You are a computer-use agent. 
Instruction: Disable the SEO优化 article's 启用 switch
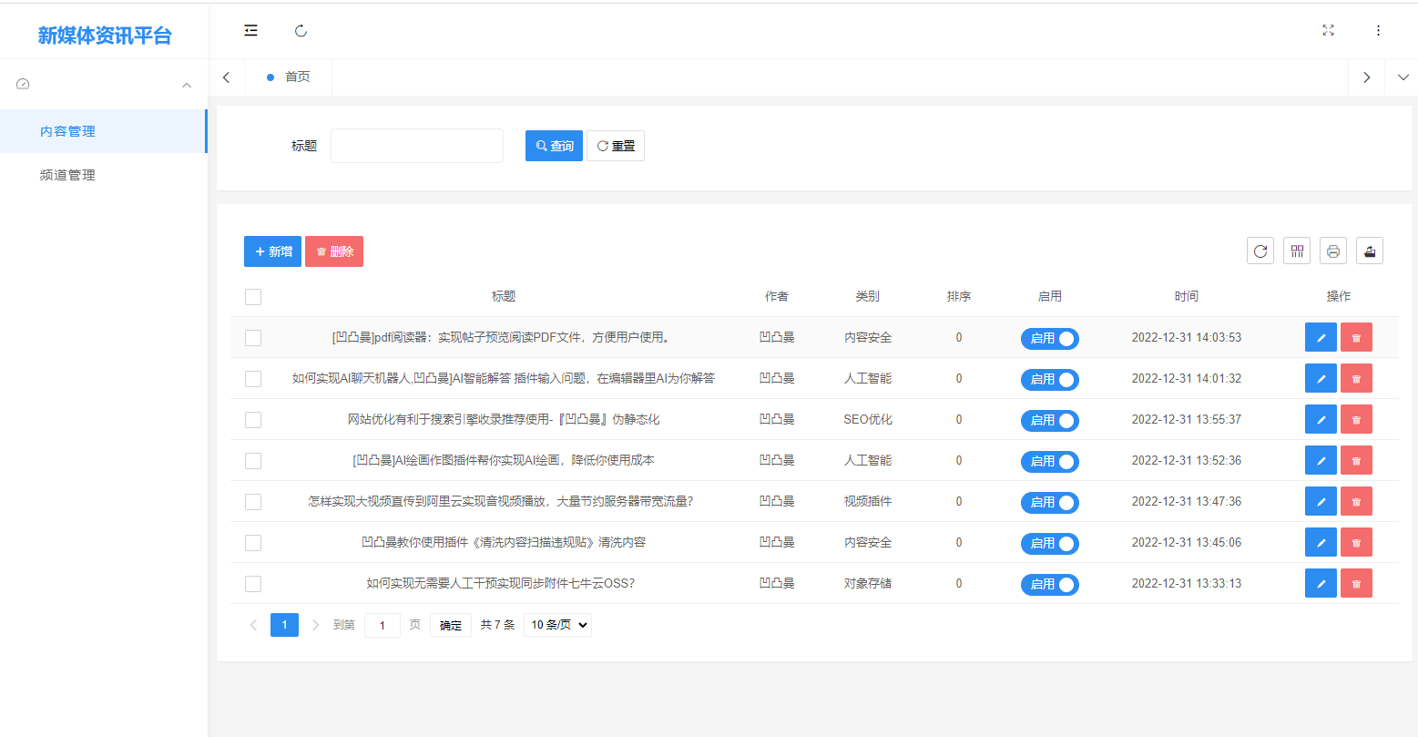point(1049,420)
